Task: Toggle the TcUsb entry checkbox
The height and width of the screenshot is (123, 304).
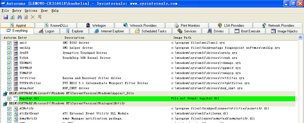Action: point(9,58)
